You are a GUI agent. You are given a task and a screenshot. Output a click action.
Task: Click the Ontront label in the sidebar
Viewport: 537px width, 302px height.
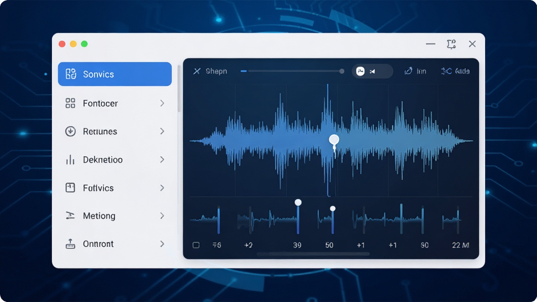[98, 244]
